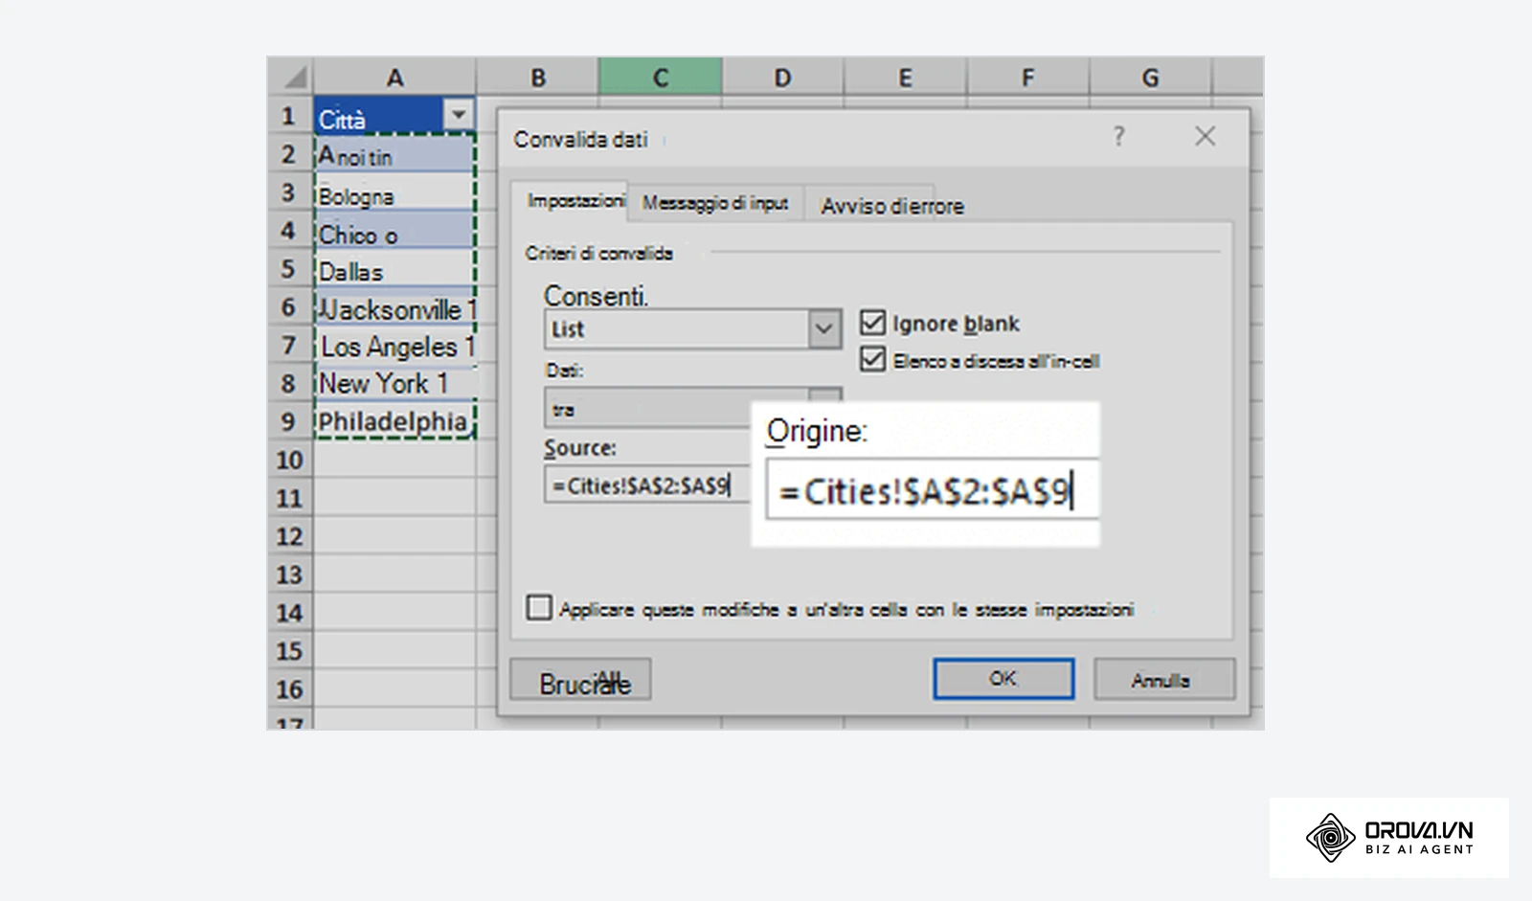Click the help question mark in dialog

click(x=1118, y=137)
